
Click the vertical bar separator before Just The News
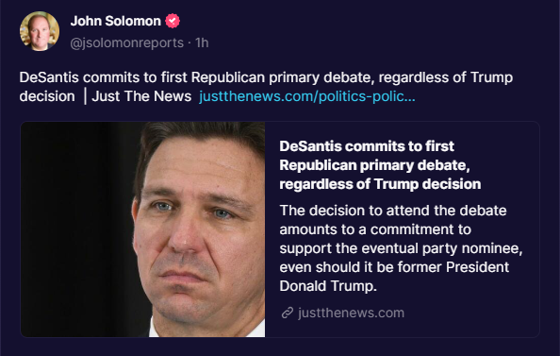click(85, 96)
